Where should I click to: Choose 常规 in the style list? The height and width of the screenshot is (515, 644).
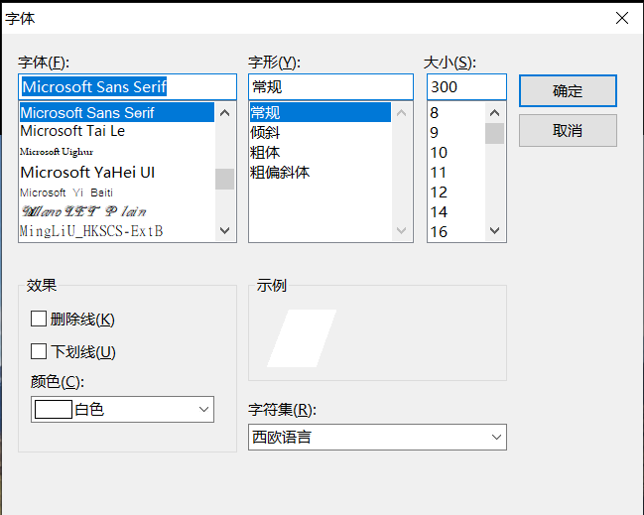[x=320, y=112]
